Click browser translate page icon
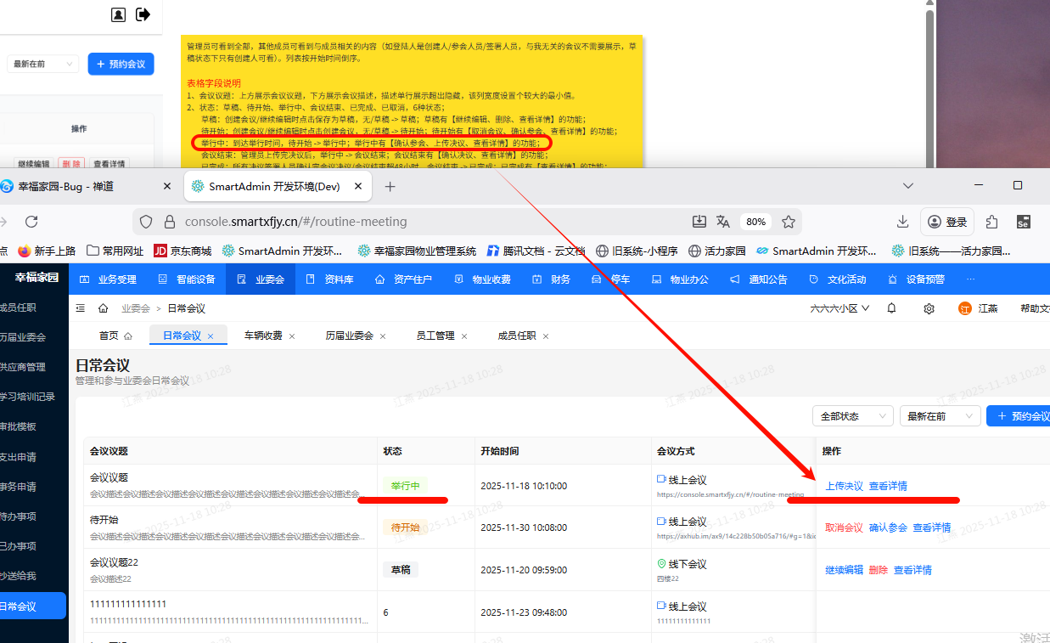Screen dimensions: 1050x643 click(x=723, y=222)
